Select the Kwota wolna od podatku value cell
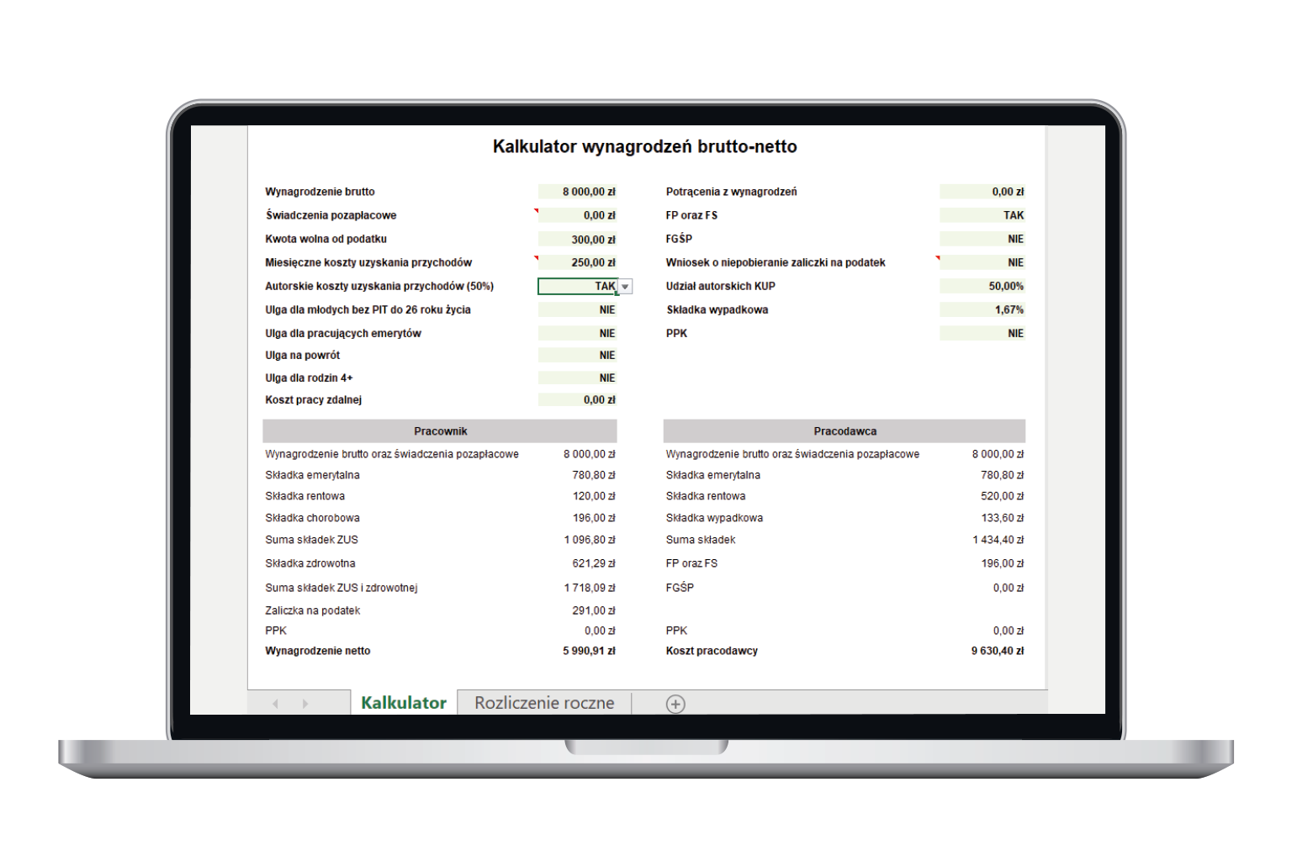This screenshot has width=1292, height=861. [578, 240]
